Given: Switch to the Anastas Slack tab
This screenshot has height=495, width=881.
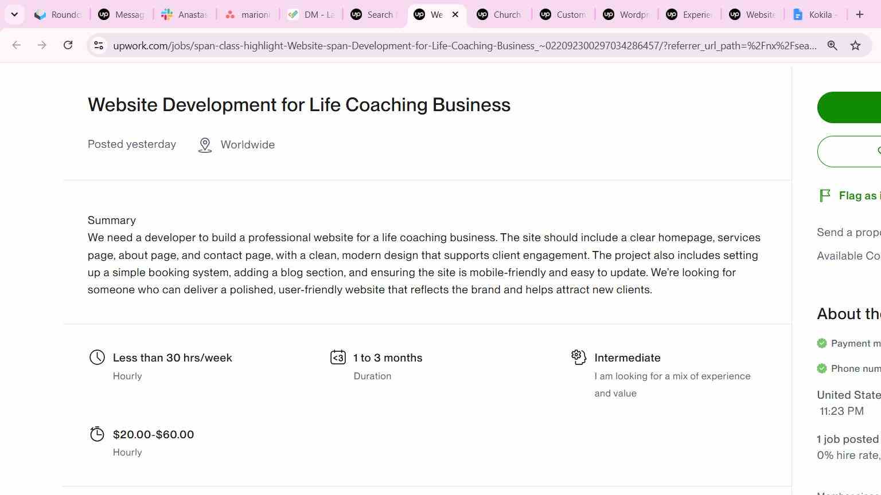Looking at the screenshot, I should (184, 14).
